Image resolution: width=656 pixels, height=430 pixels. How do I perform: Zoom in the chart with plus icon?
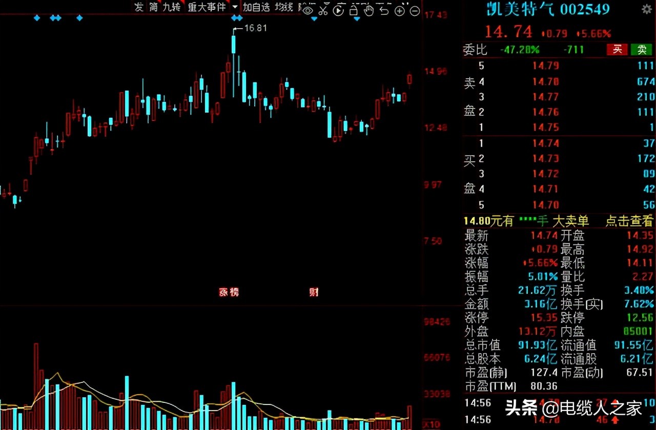point(400,11)
